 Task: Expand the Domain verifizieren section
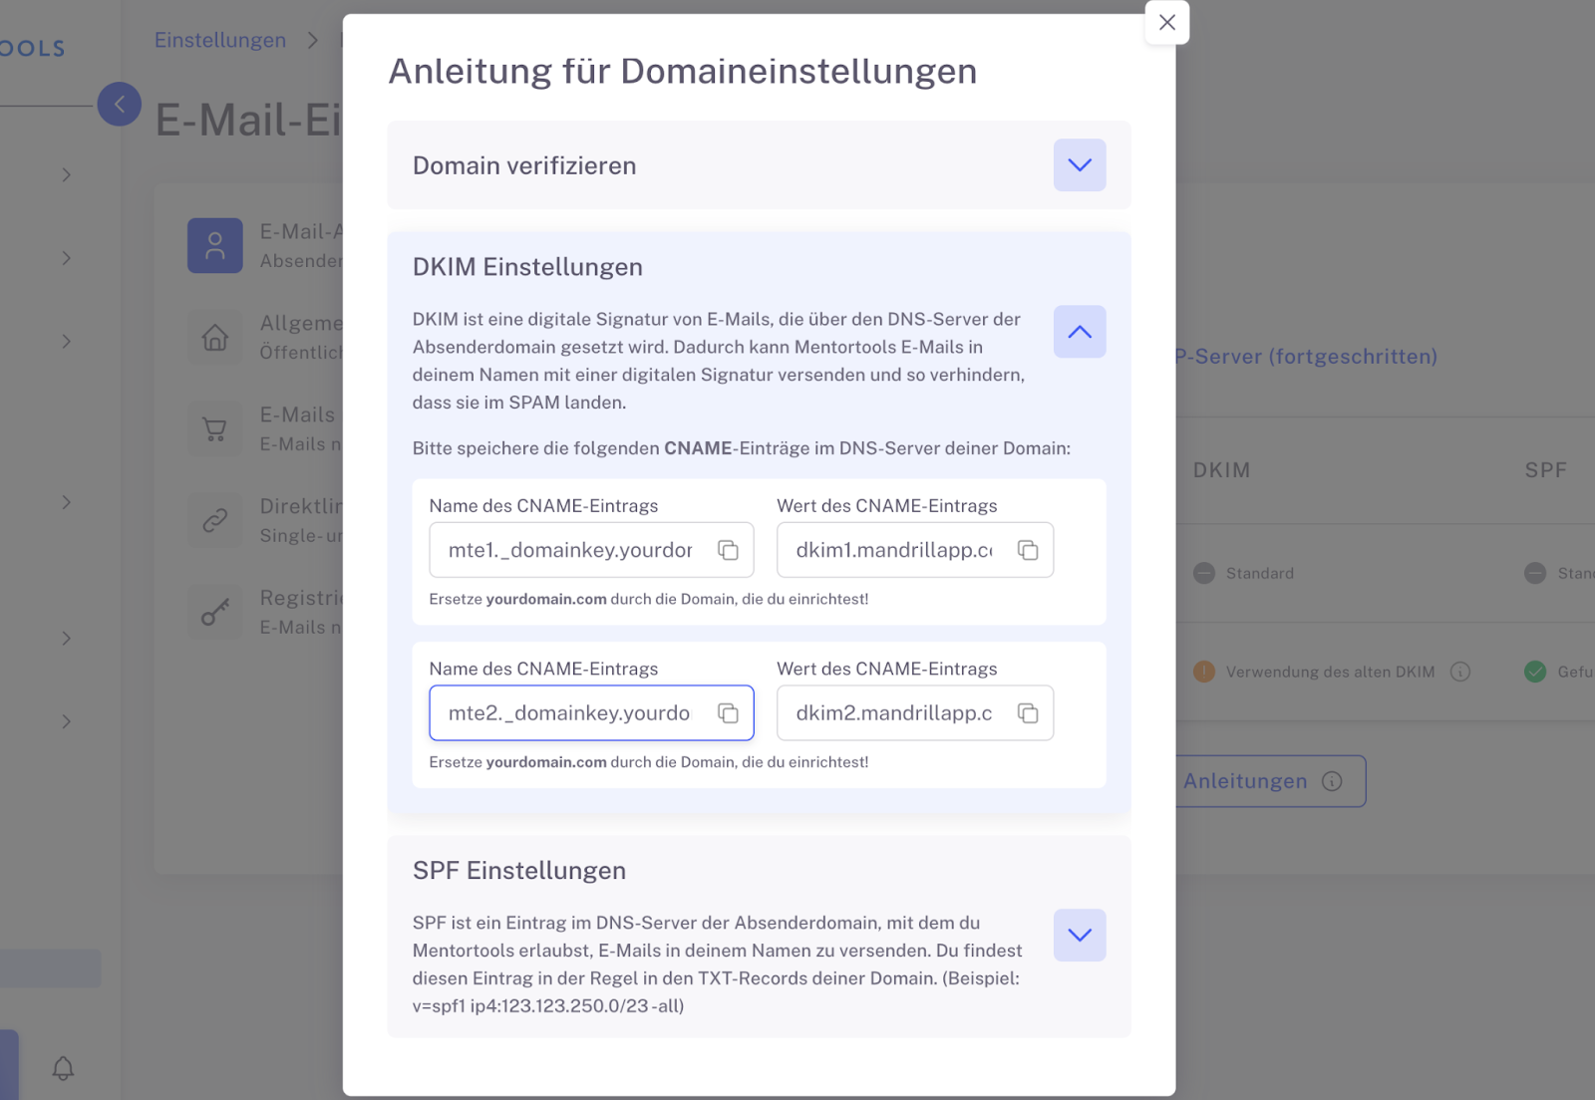pos(1080,165)
